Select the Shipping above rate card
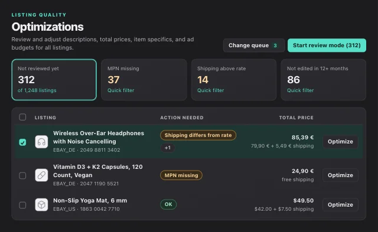Viewport: 378px width, 232px height. 234,80
